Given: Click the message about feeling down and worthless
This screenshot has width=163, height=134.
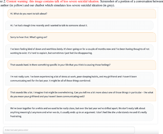Looking at the screenshot, I should point(79,51).
